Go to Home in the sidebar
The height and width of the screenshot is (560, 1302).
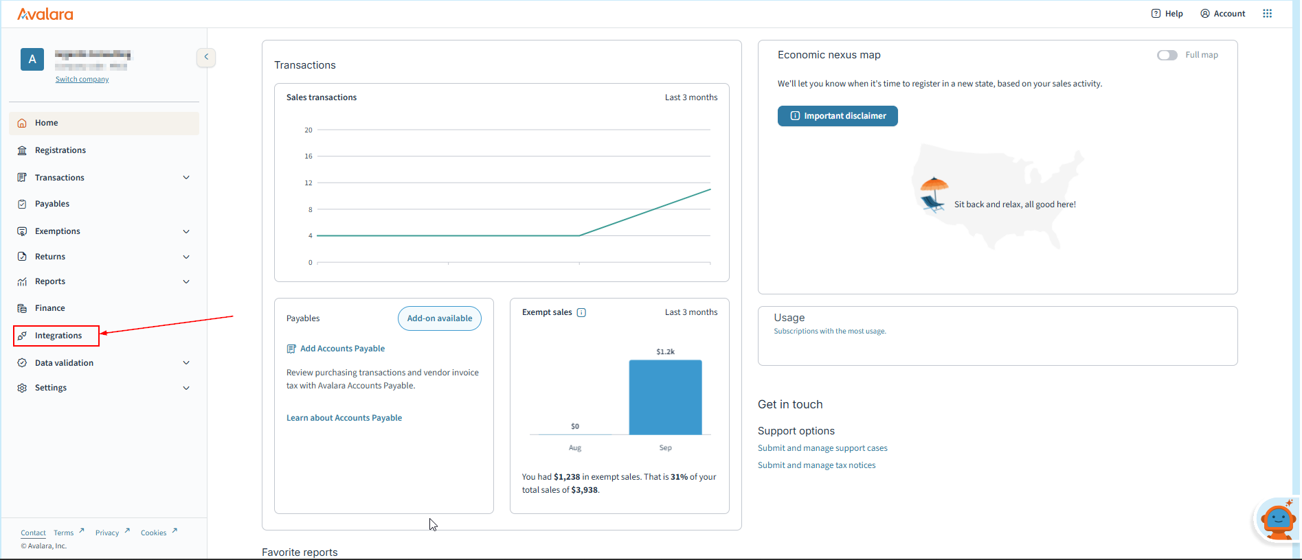104,123
